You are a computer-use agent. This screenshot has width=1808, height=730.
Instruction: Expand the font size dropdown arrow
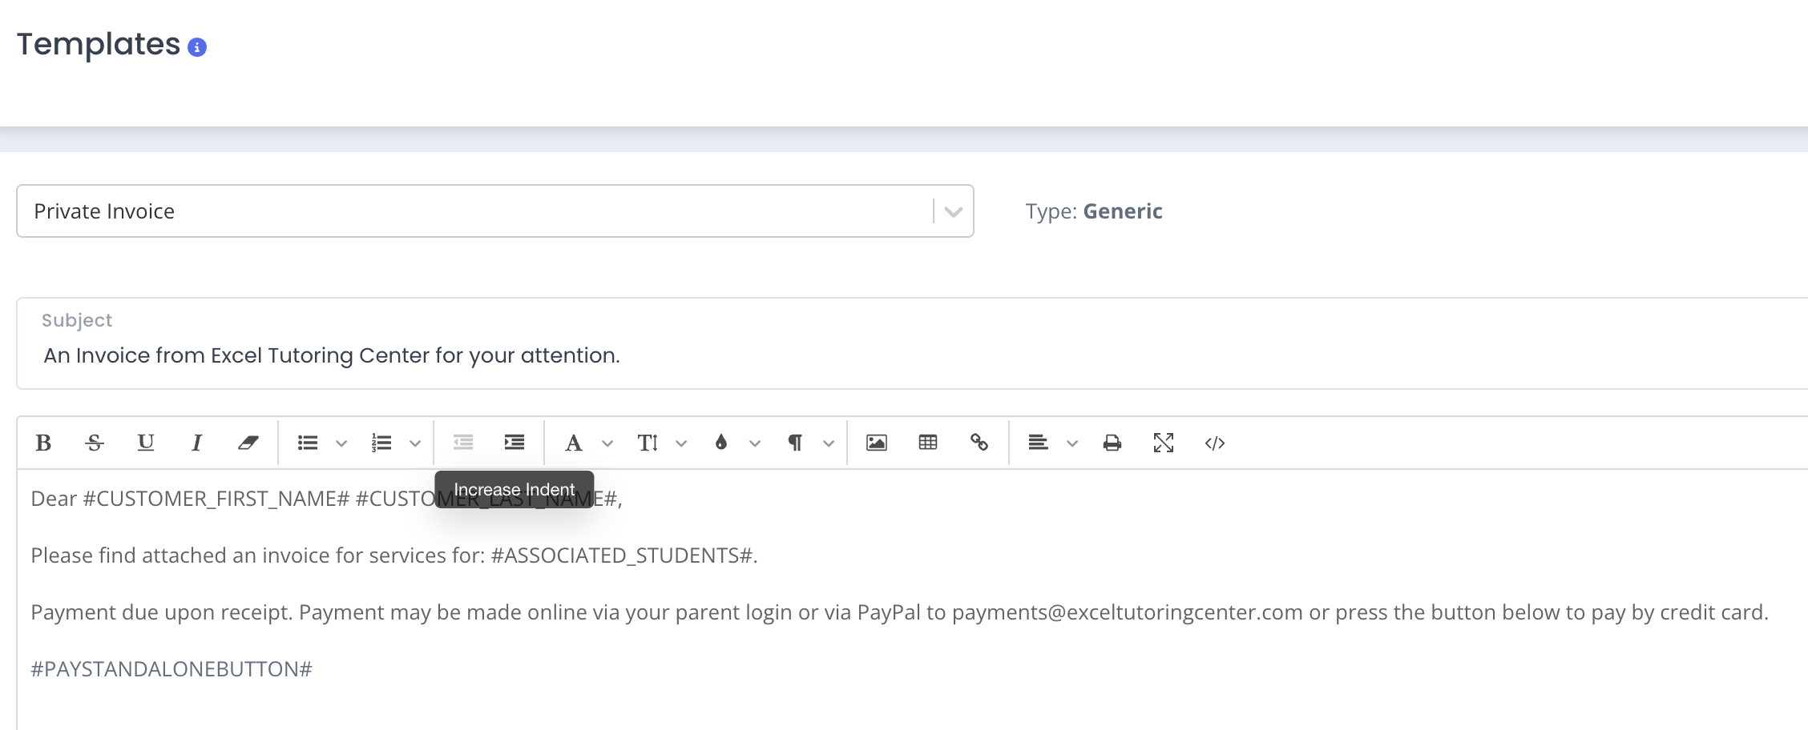point(681,443)
